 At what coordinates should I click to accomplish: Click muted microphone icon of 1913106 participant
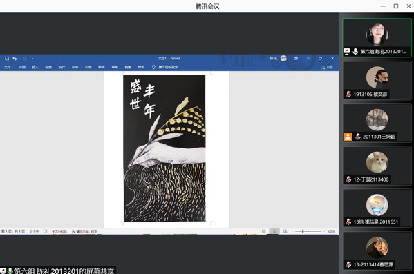(x=348, y=94)
